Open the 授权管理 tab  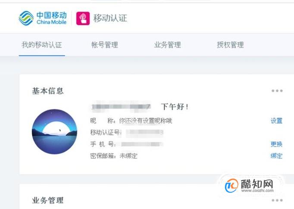[x=230, y=45]
